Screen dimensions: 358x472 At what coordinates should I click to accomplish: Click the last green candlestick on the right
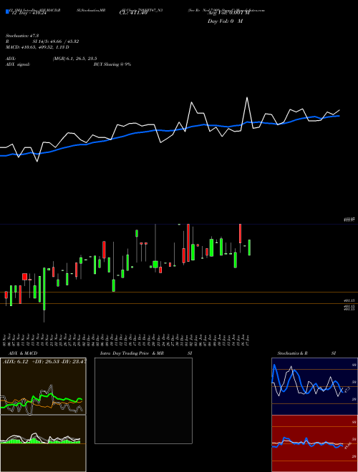(x=249, y=247)
